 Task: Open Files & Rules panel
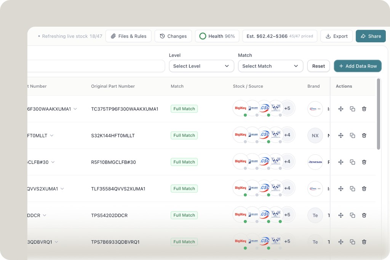click(x=128, y=36)
